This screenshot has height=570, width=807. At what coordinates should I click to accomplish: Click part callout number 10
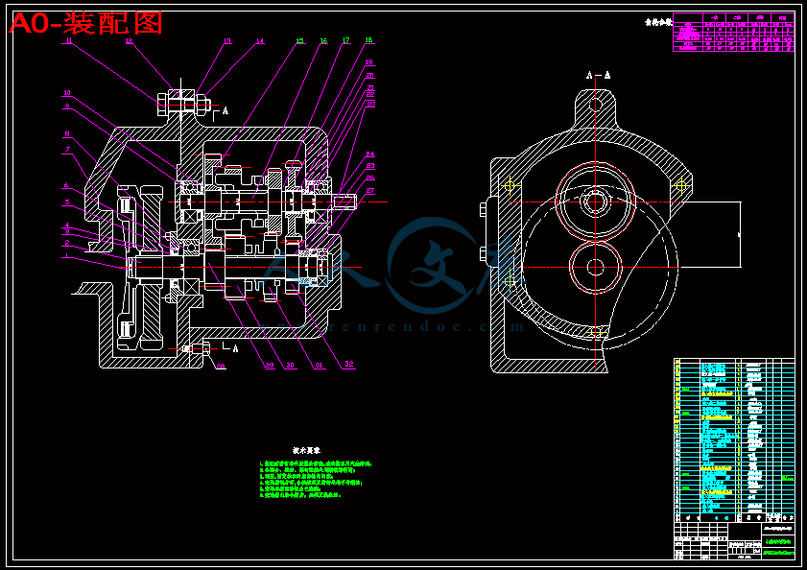[67, 93]
